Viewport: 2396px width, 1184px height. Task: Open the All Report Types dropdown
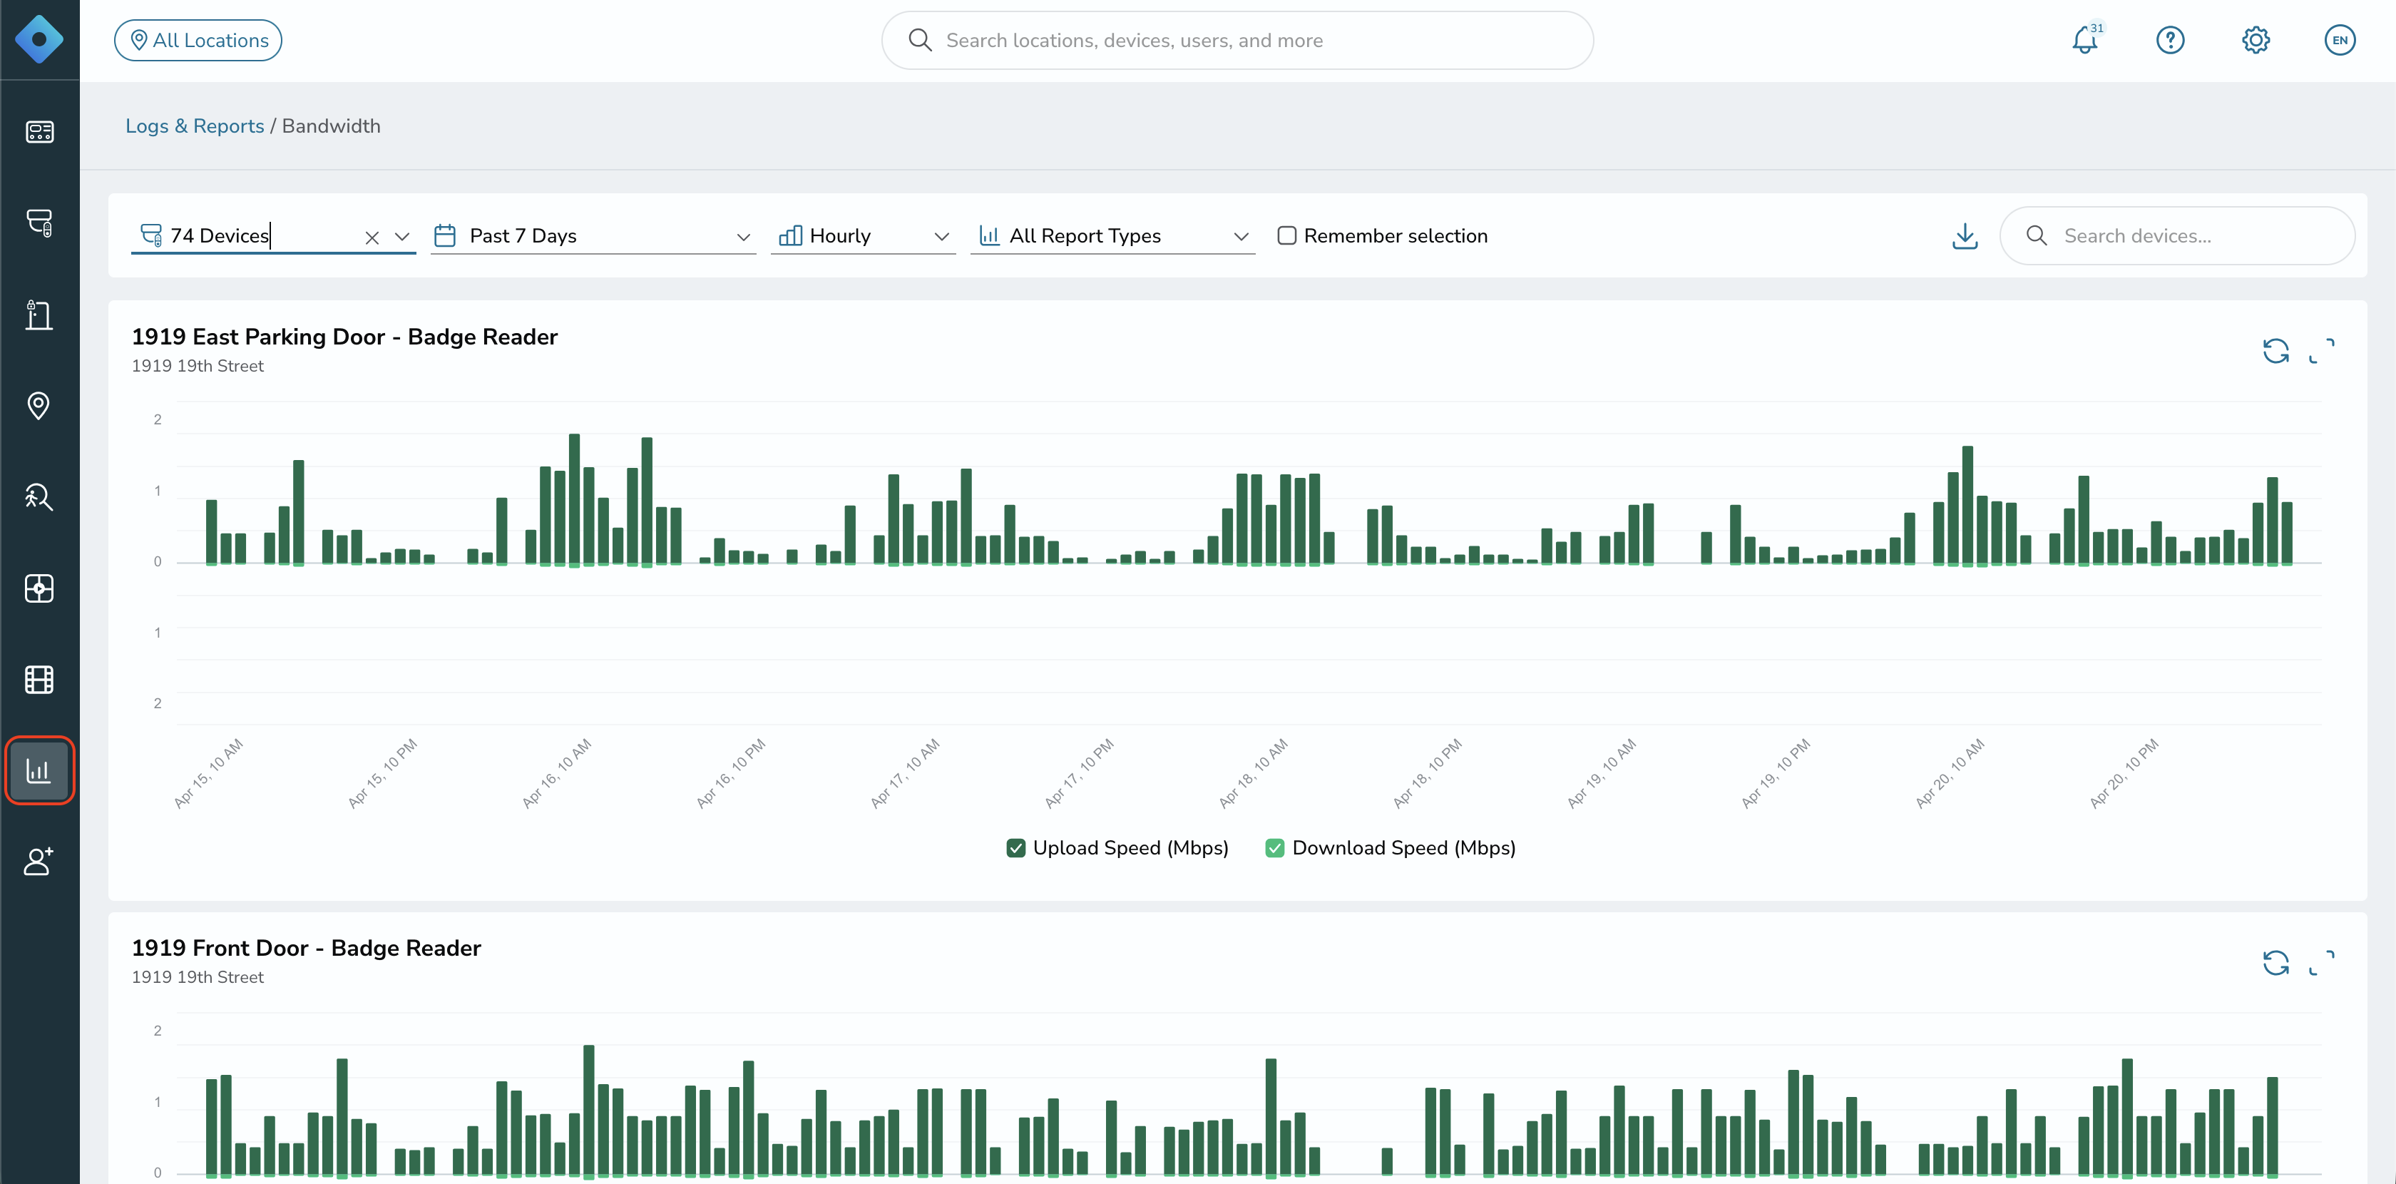point(1112,236)
